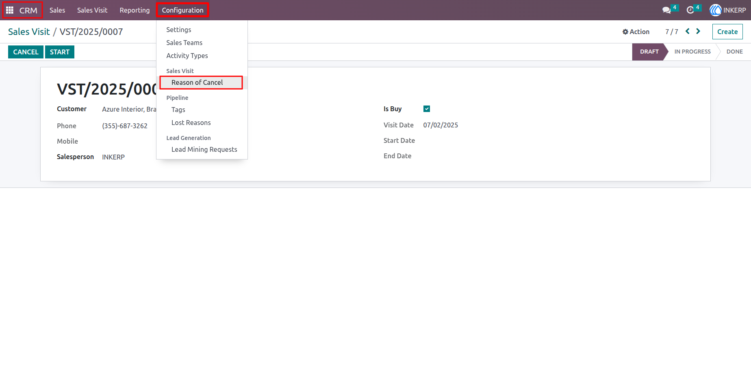Viewport: 751px width, 392px height.
Task: Go to the next record arrow
Action: tap(698, 31)
